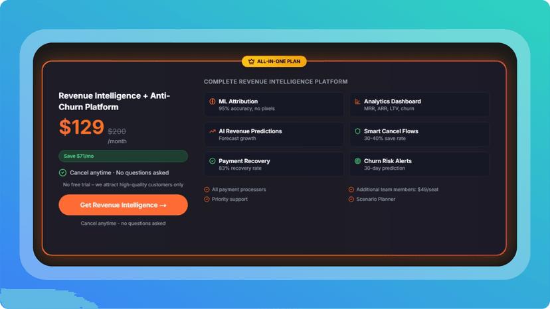Select the Smart Cancel Flows card

(419, 134)
